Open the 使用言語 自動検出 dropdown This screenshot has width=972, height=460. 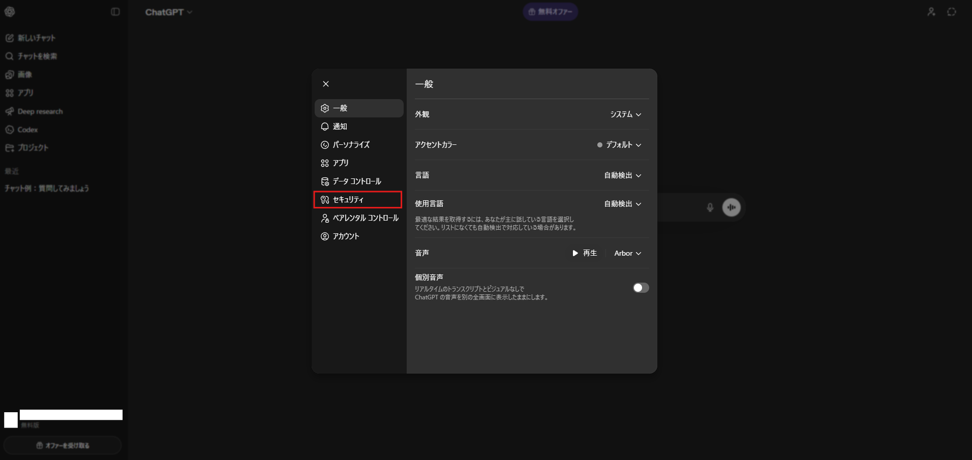point(622,204)
